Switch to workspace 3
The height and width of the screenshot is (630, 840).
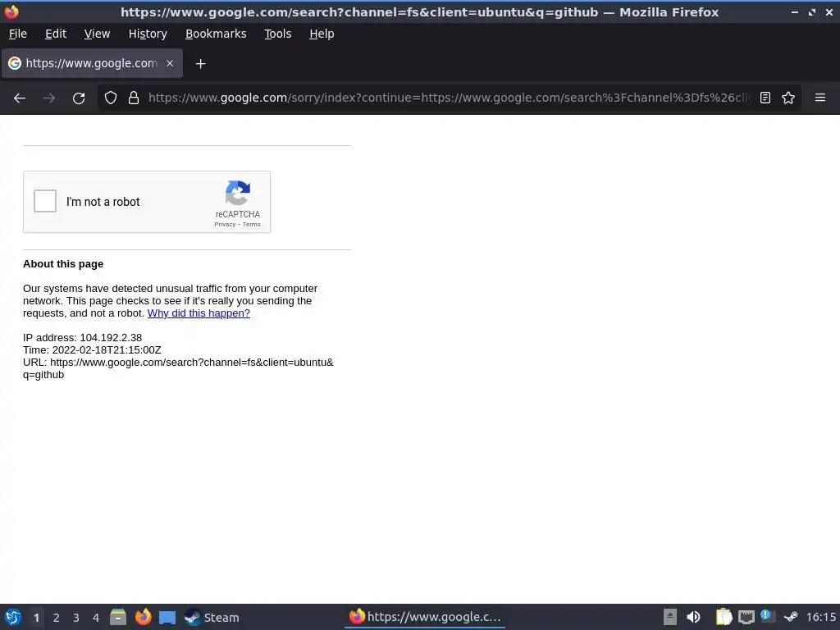(76, 618)
